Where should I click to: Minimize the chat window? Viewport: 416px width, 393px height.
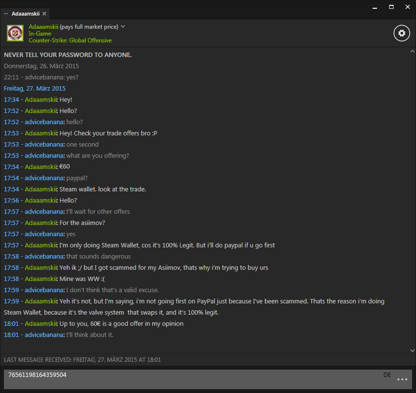pyautogui.click(x=374, y=7)
